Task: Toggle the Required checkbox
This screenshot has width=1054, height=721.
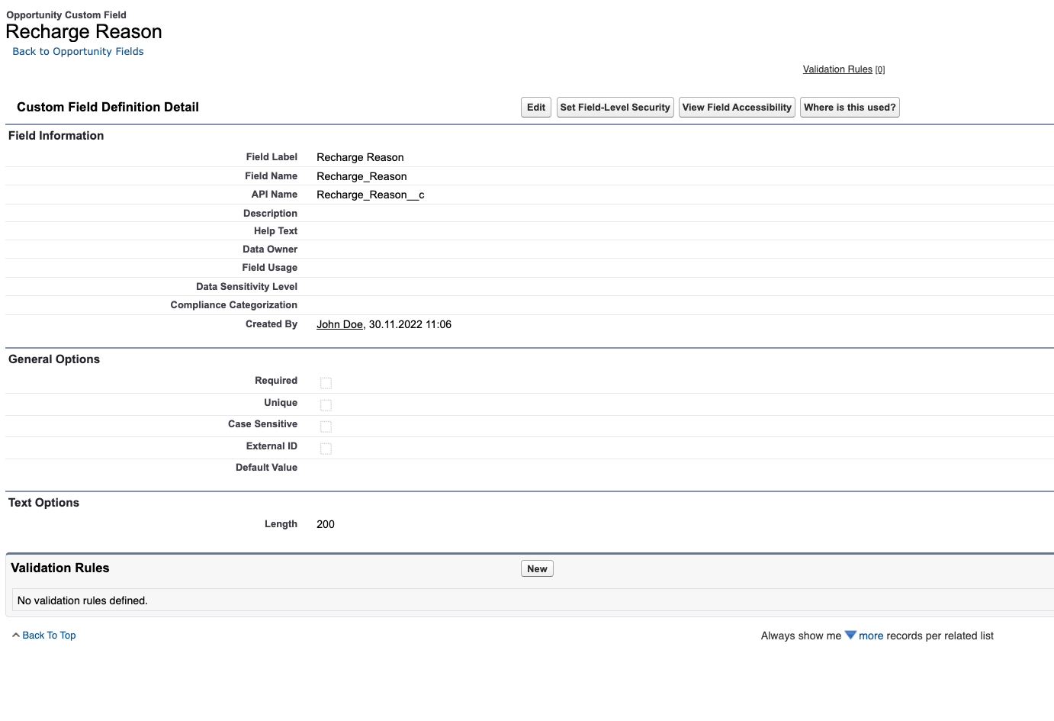Action: [x=326, y=383]
